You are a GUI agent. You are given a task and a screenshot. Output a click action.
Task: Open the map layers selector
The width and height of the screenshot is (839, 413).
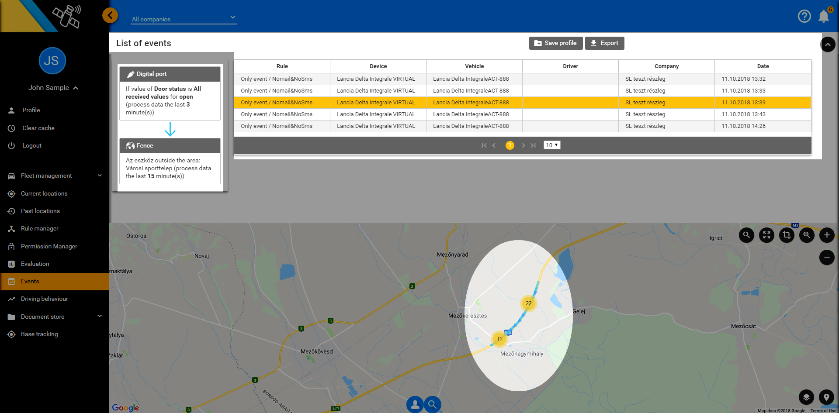coord(806,397)
